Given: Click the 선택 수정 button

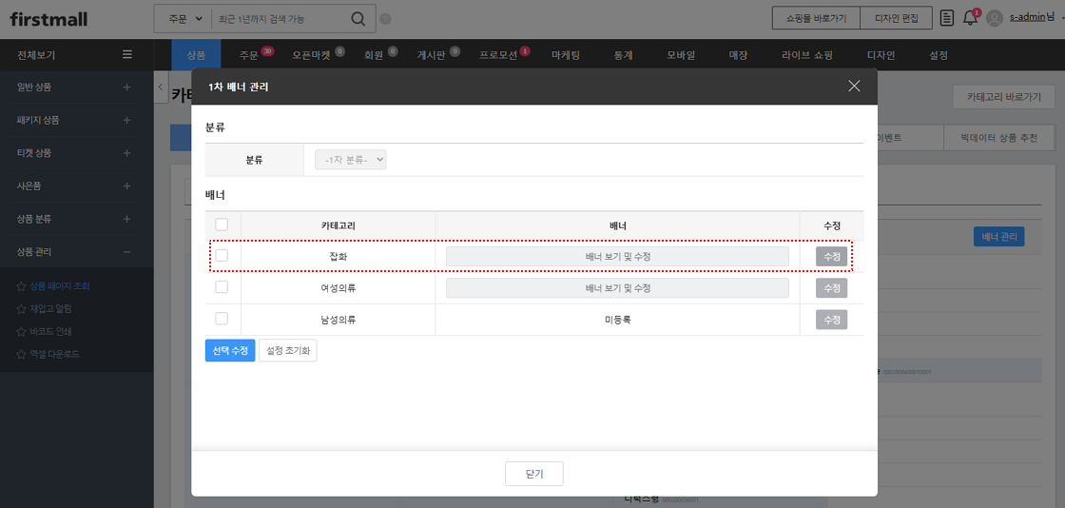Looking at the screenshot, I should 229,350.
